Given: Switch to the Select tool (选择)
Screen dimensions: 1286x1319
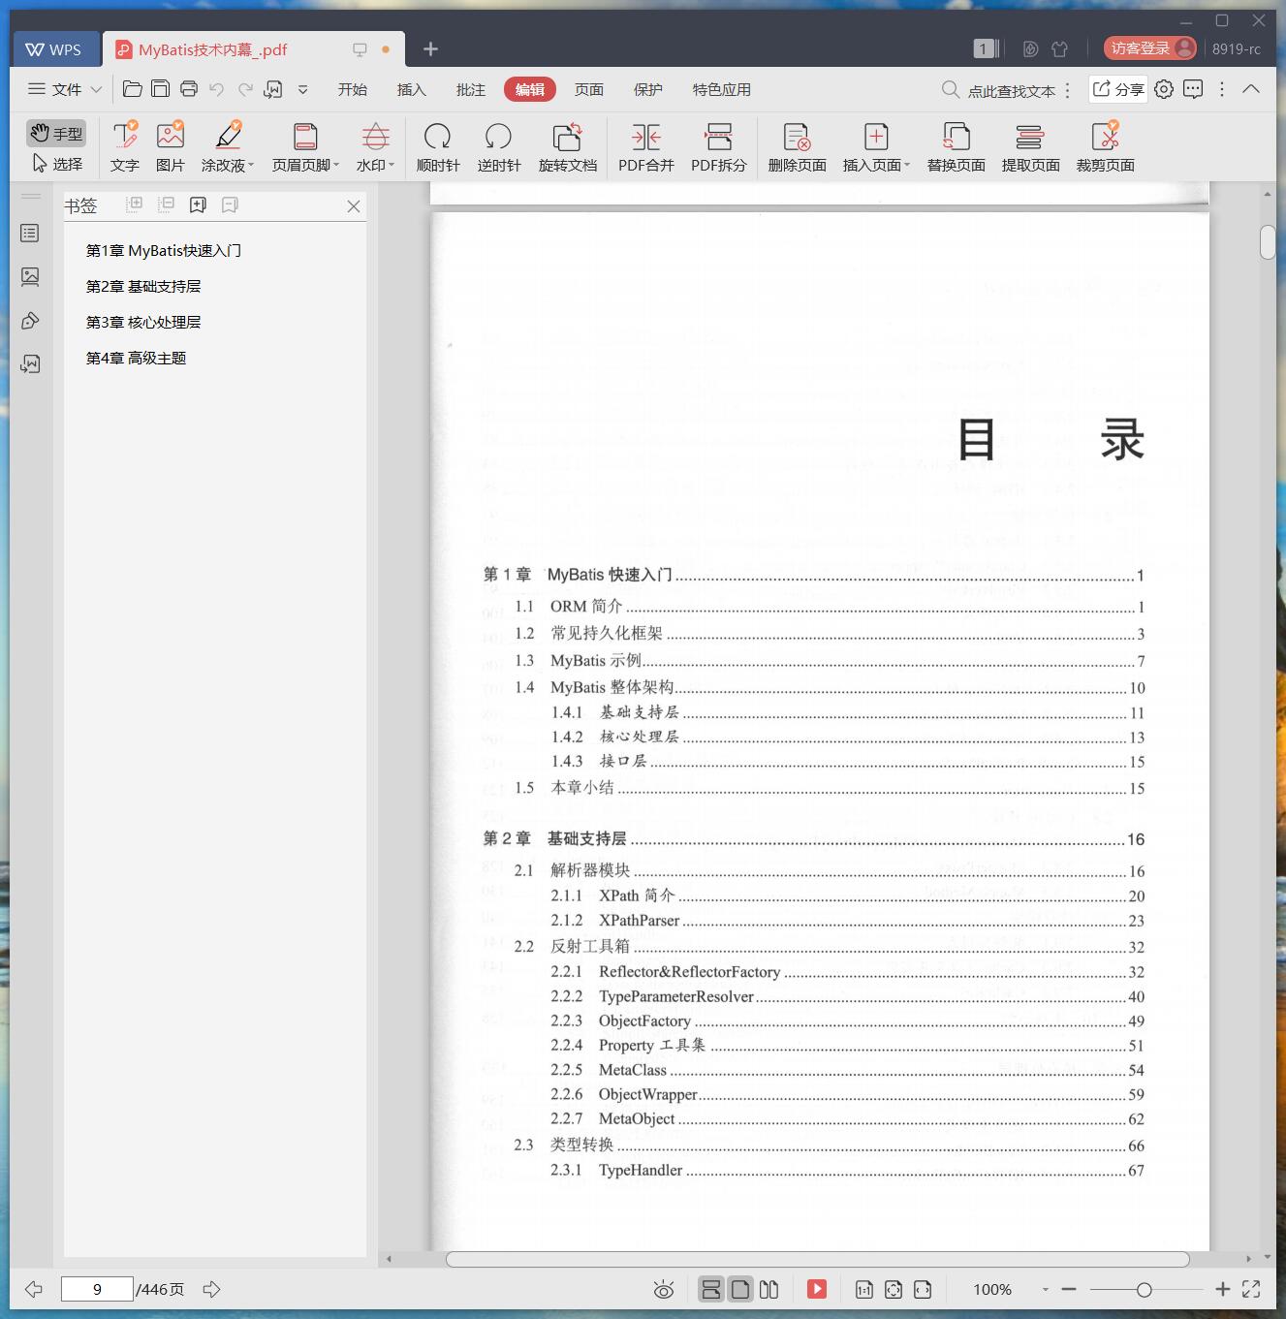Looking at the screenshot, I should pyautogui.click(x=56, y=164).
